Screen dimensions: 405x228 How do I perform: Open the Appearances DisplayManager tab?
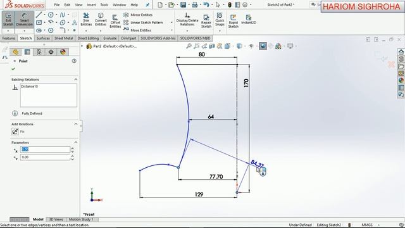click(63, 52)
